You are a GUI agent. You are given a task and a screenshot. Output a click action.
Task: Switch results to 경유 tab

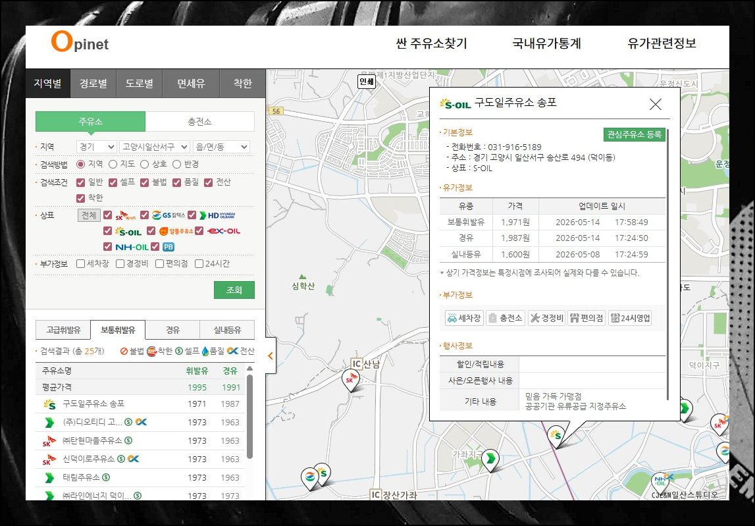click(x=172, y=330)
